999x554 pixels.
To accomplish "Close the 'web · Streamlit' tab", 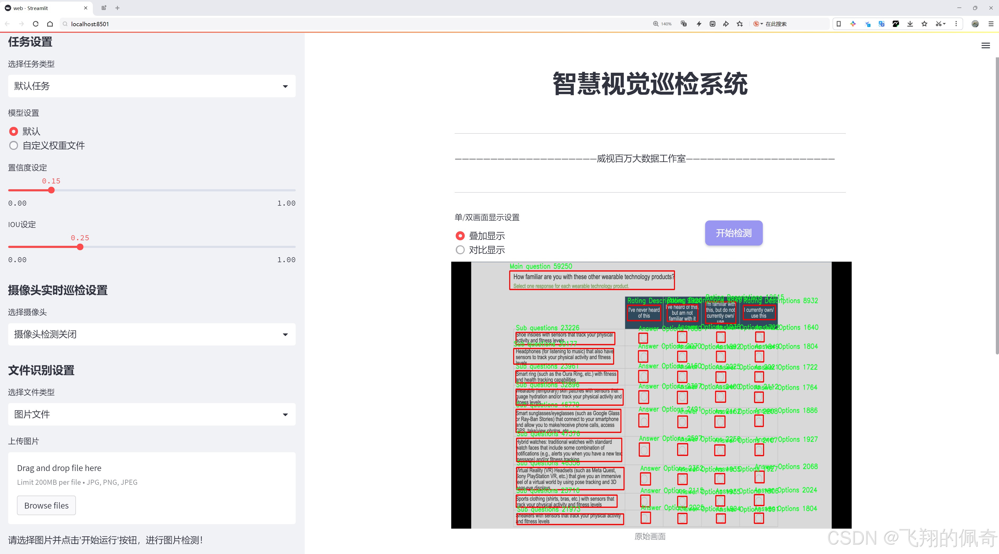I will (86, 8).
